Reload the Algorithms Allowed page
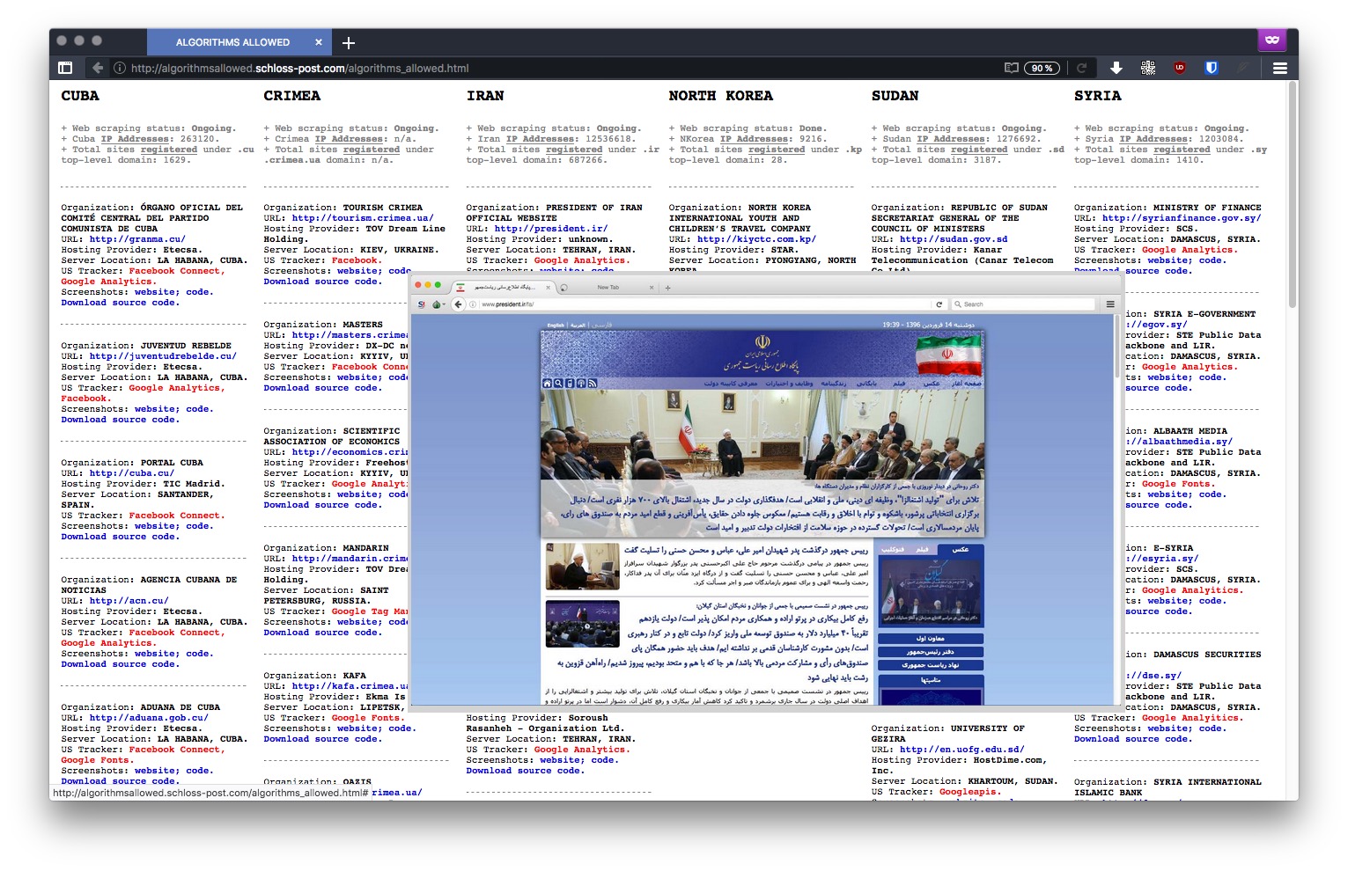This screenshot has width=1348, height=871. click(x=1081, y=68)
